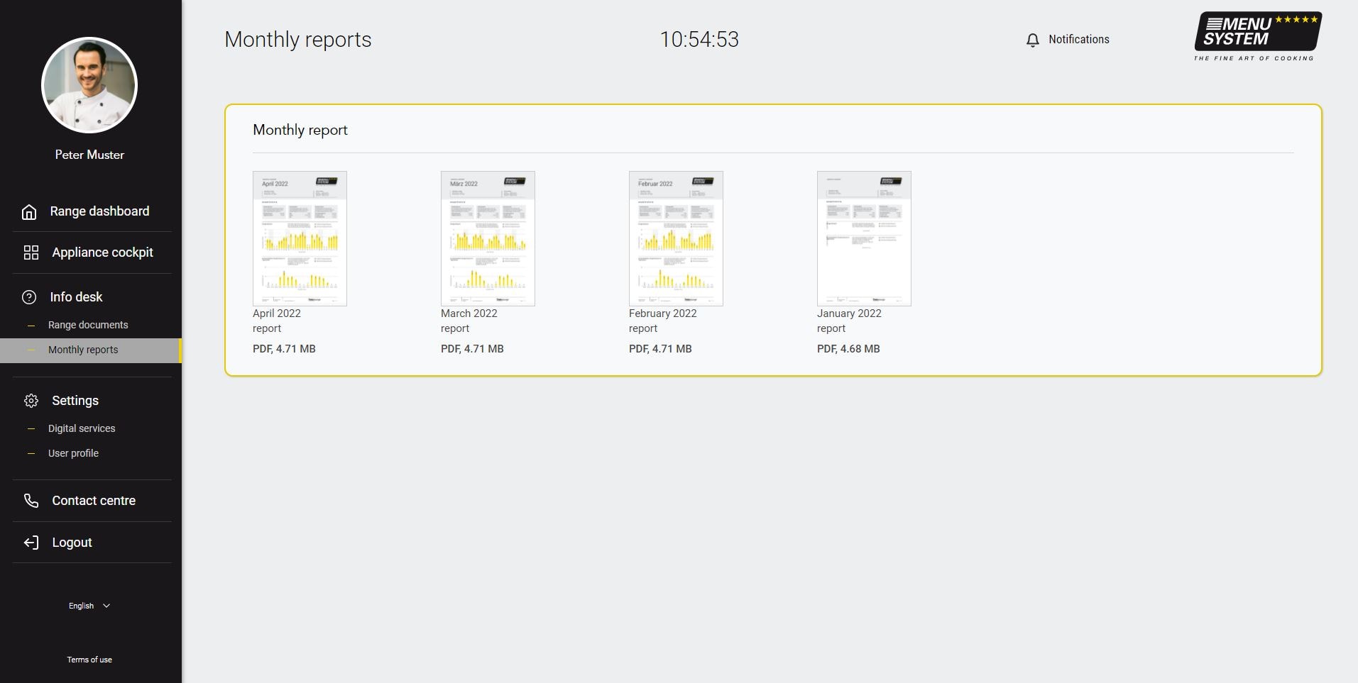Click the Appliance cockpit grid icon

31,252
